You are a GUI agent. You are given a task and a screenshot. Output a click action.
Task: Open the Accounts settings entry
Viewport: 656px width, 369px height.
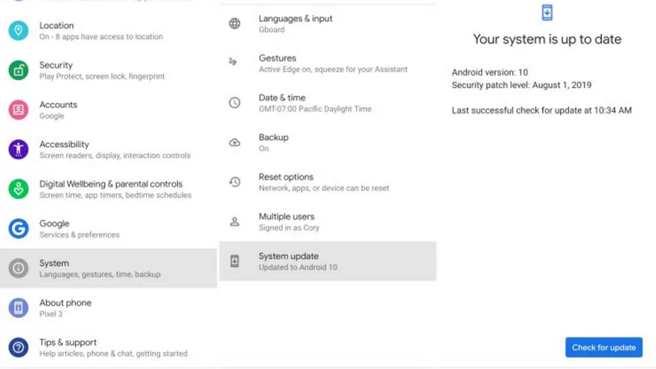(x=108, y=110)
